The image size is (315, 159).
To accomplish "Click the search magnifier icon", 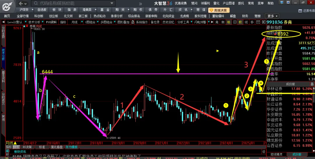I will point(36,3).
